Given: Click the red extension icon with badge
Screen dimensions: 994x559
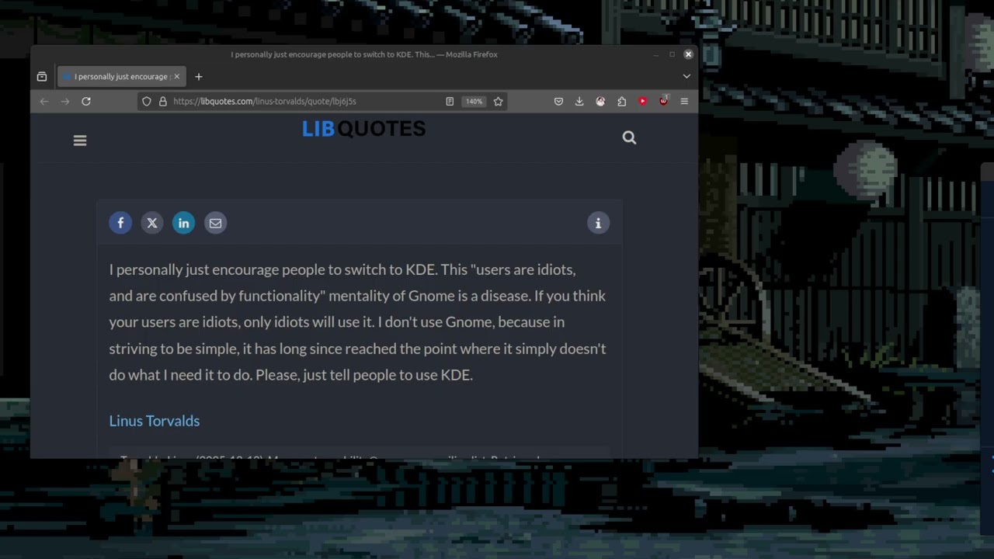Looking at the screenshot, I should point(663,101).
